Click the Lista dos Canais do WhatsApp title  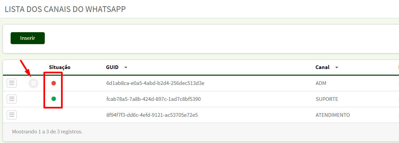pyautogui.click(x=65, y=9)
